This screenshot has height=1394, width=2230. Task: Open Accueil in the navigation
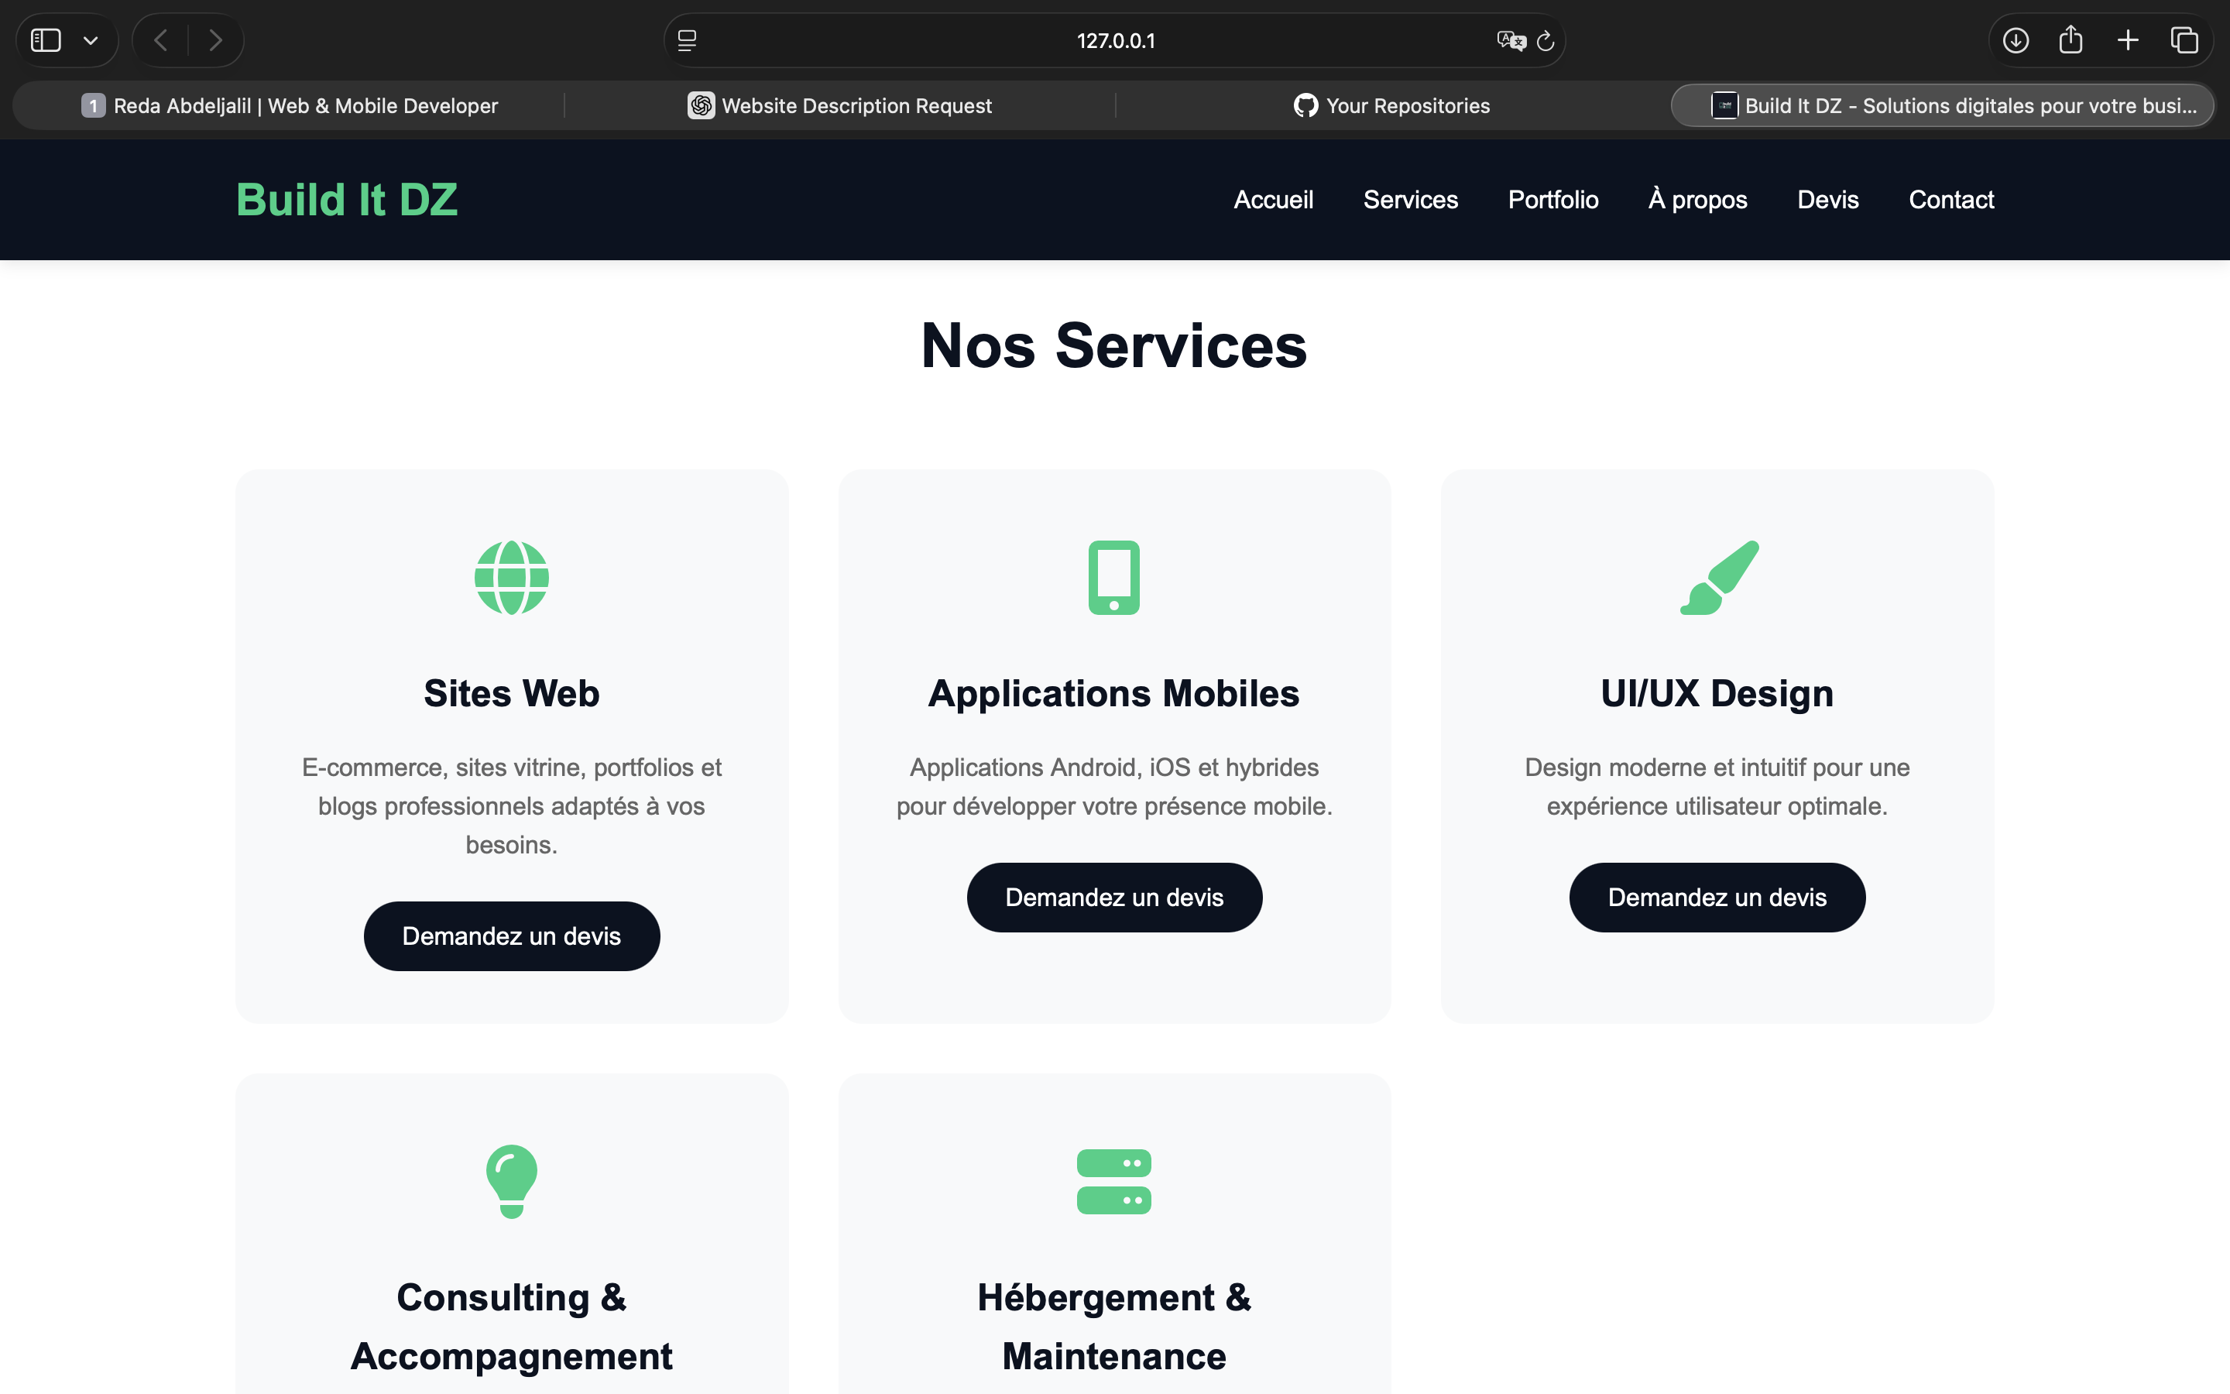(x=1273, y=200)
